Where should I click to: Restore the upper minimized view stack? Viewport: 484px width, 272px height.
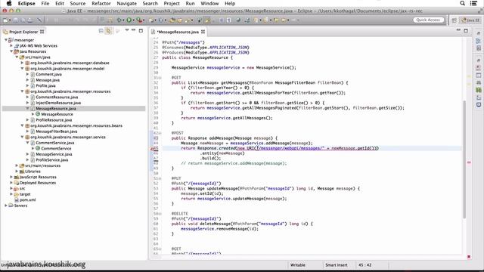(479, 33)
